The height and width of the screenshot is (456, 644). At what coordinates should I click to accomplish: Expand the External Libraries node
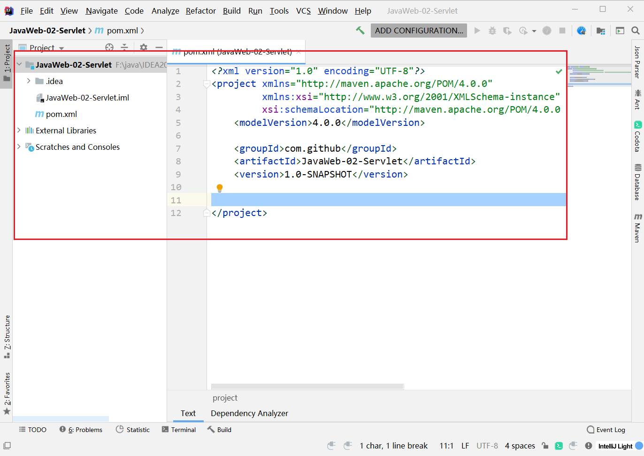(19, 130)
